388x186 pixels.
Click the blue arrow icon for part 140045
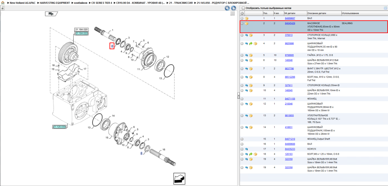click(x=246, y=90)
